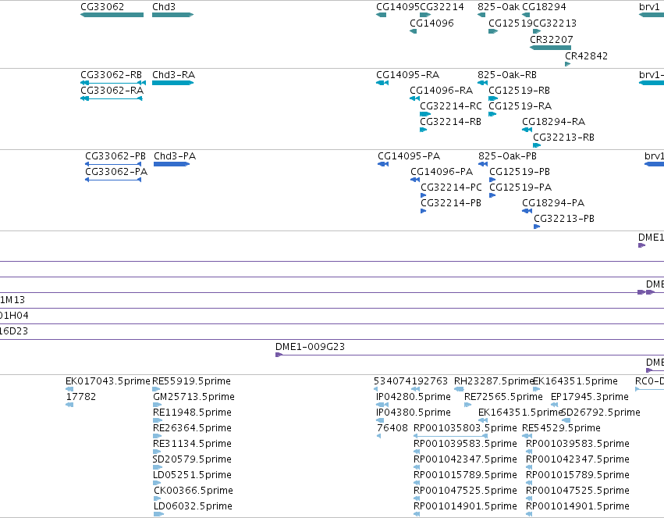Select the CG14096-RA transcript label
The image size is (664, 518).
[x=441, y=91]
